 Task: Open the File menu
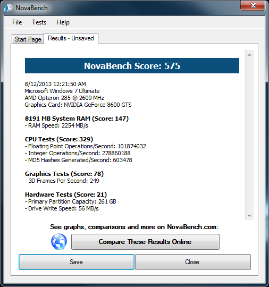click(x=17, y=22)
